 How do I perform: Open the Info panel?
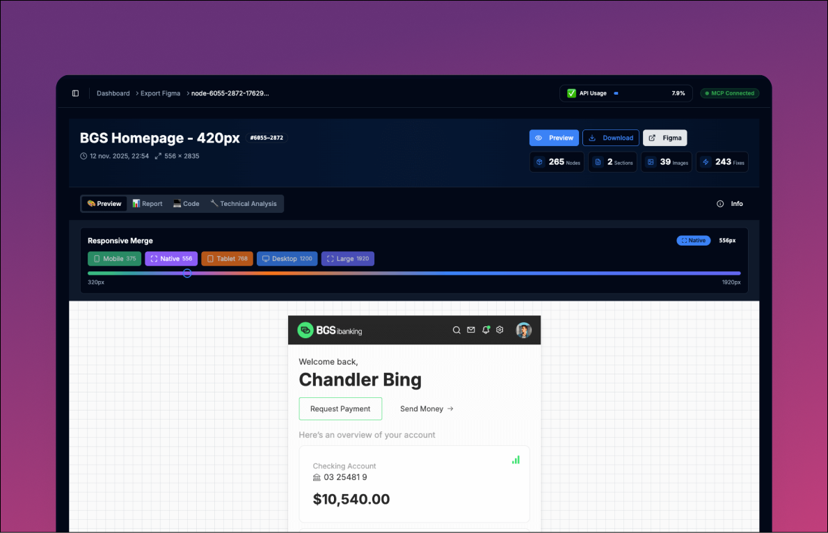(x=730, y=204)
